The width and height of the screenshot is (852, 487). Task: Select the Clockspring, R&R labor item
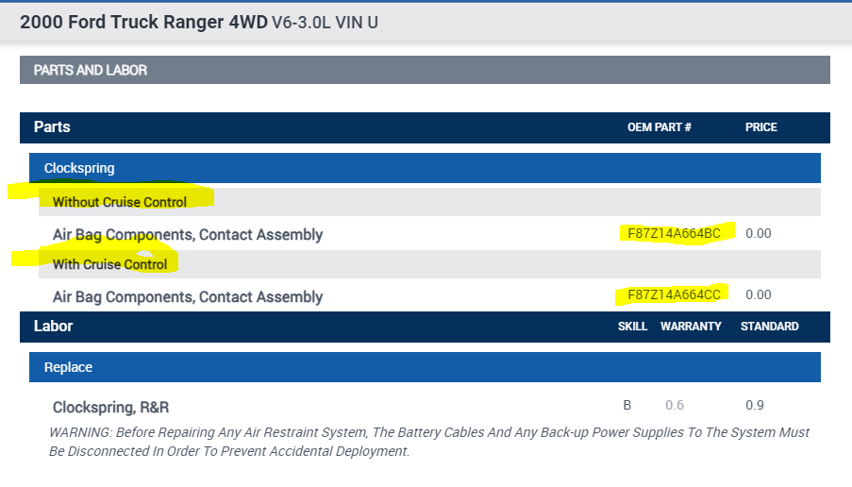tap(111, 408)
